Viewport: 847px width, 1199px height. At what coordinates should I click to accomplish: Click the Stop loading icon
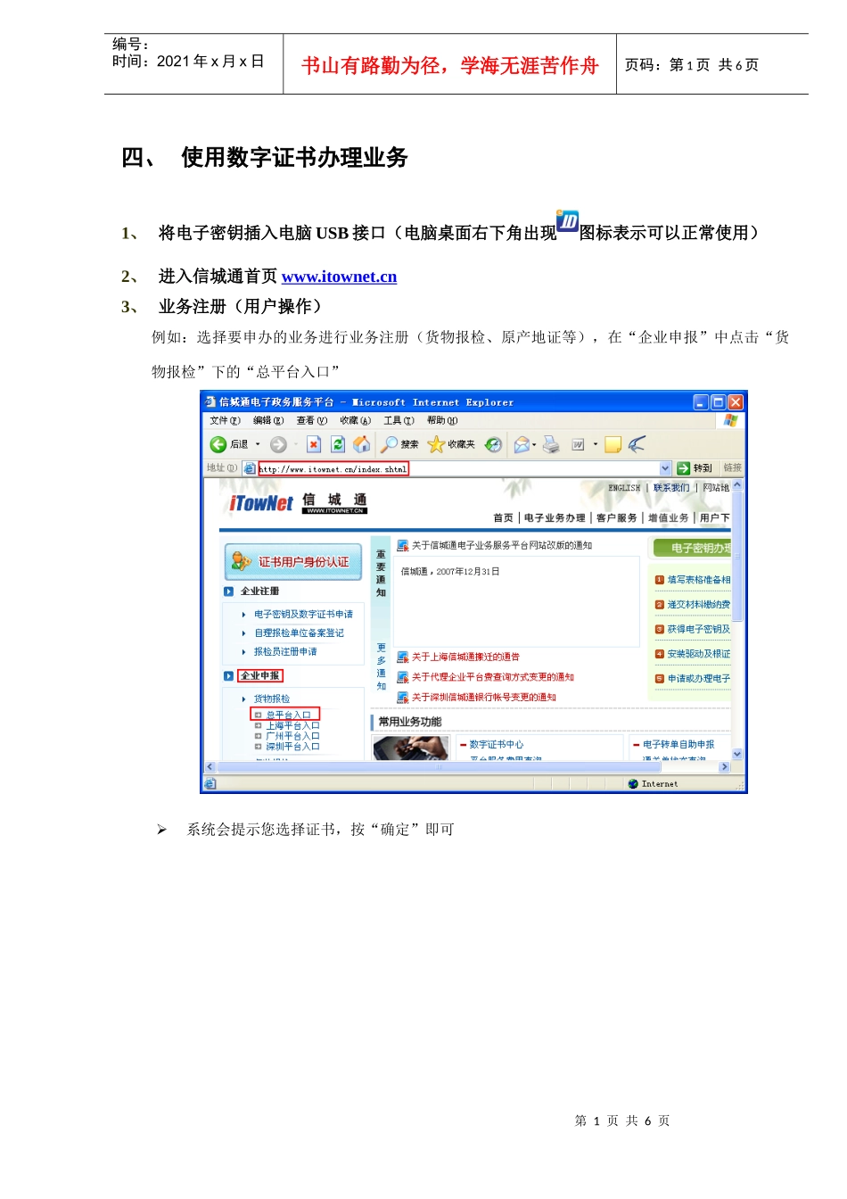click(x=314, y=444)
